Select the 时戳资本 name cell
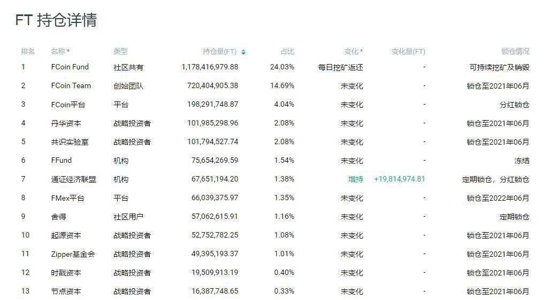This screenshot has height=300, width=551. point(66,273)
